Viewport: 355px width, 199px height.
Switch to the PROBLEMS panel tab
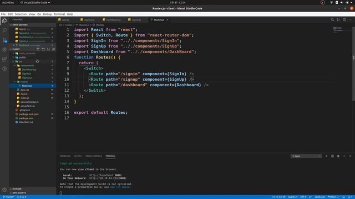(x=65, y=156)
